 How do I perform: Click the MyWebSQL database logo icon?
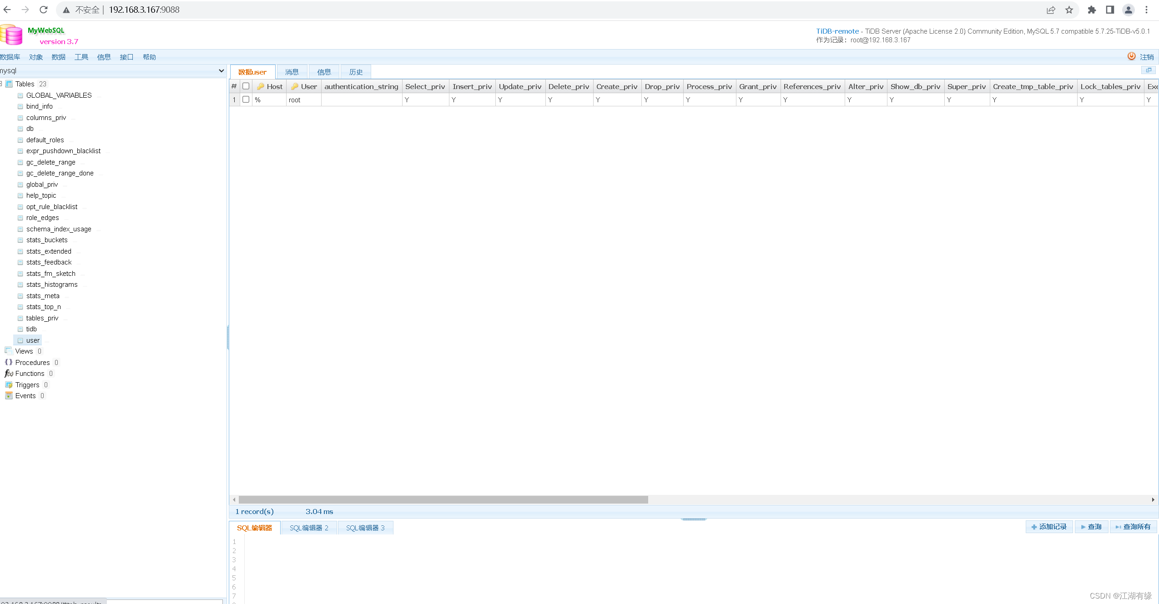pyautogui.click(x=11, y=35)
